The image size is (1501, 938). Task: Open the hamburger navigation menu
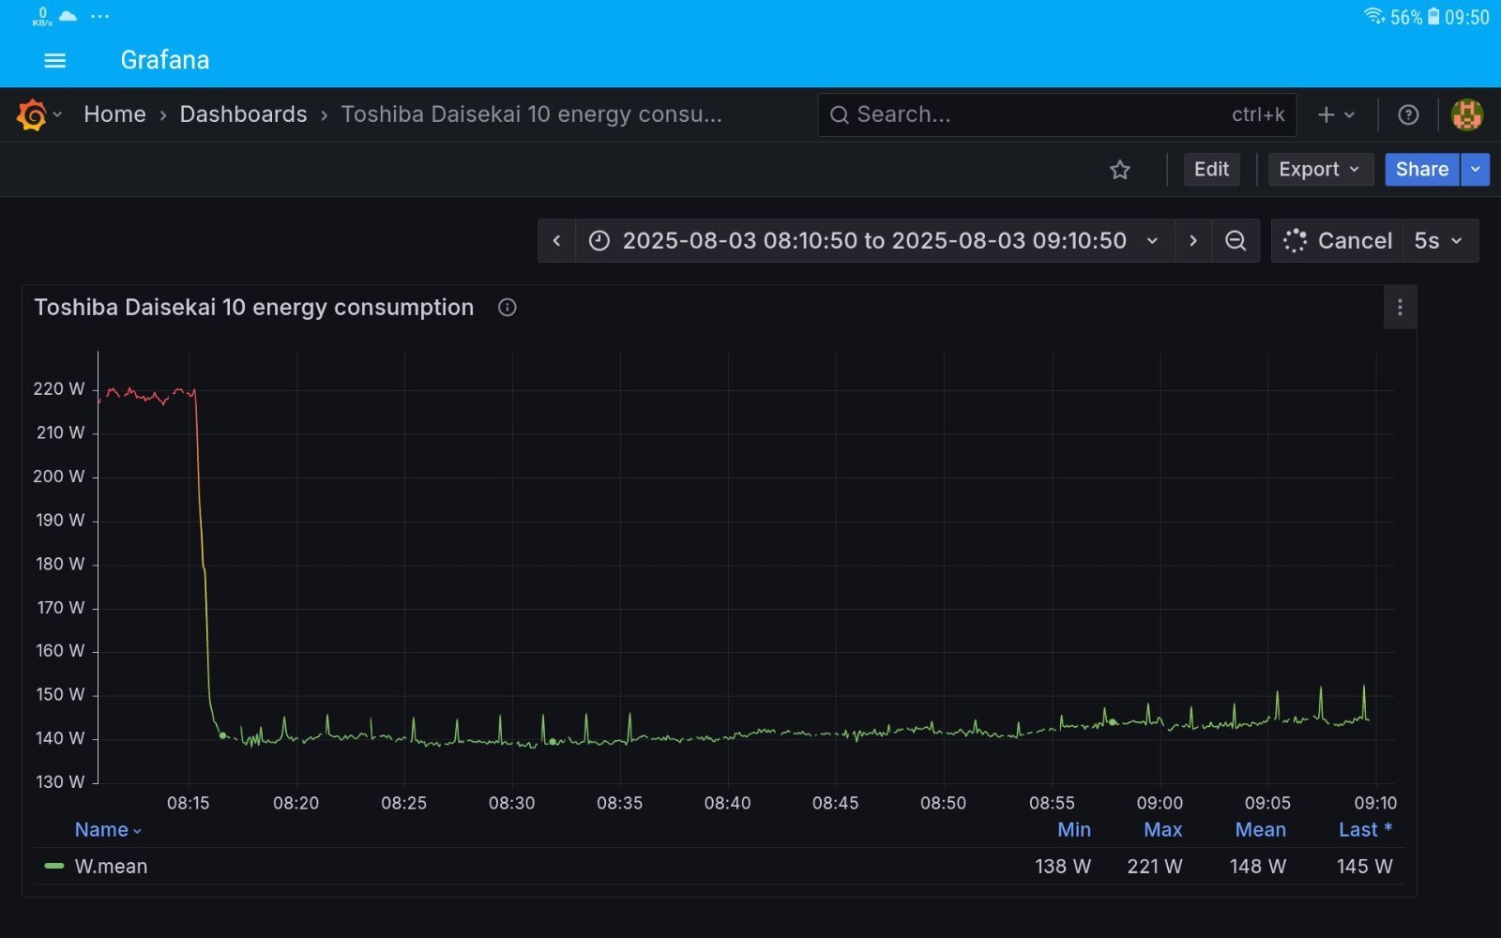(55, 60)
